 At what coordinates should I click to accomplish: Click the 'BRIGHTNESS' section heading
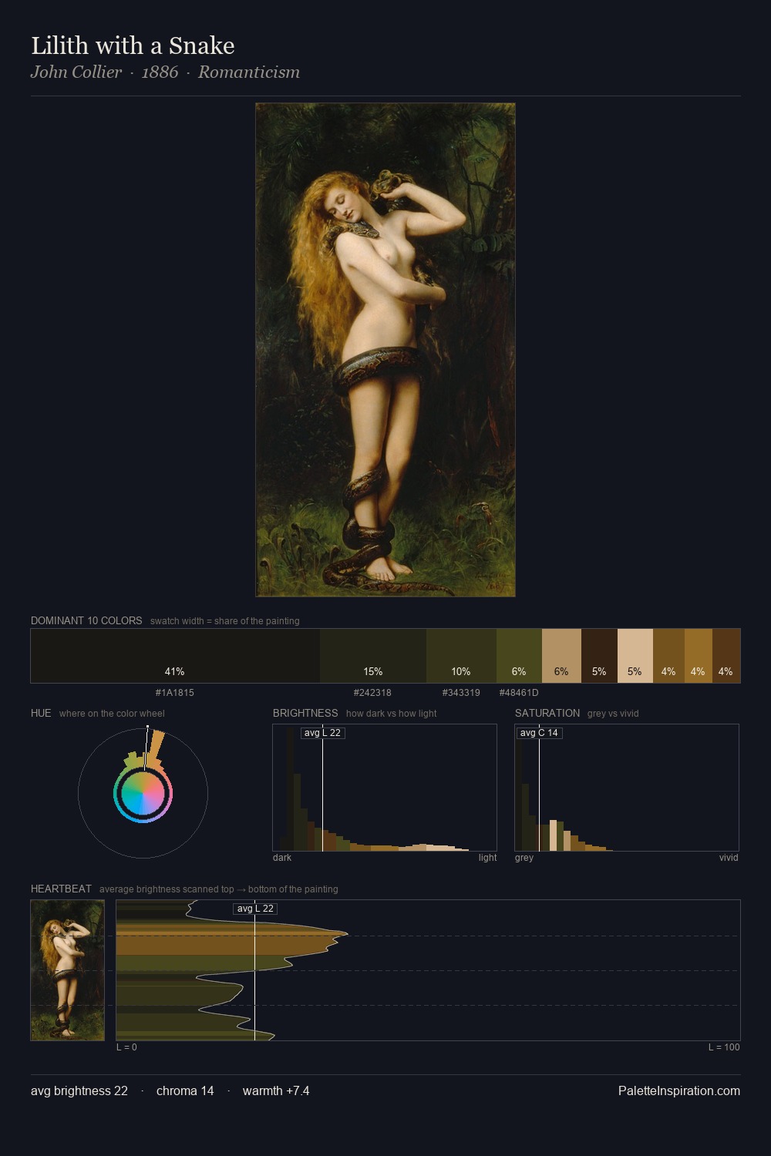305,713
